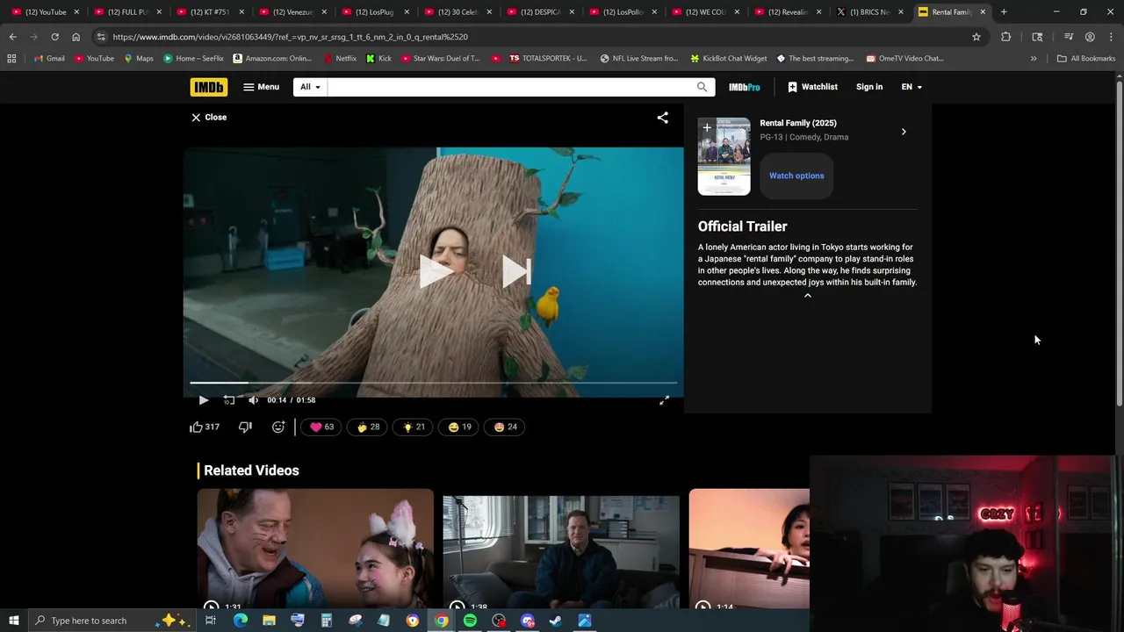
Task: Open File Explorer from the taskbar
Action: coord(269,621)
